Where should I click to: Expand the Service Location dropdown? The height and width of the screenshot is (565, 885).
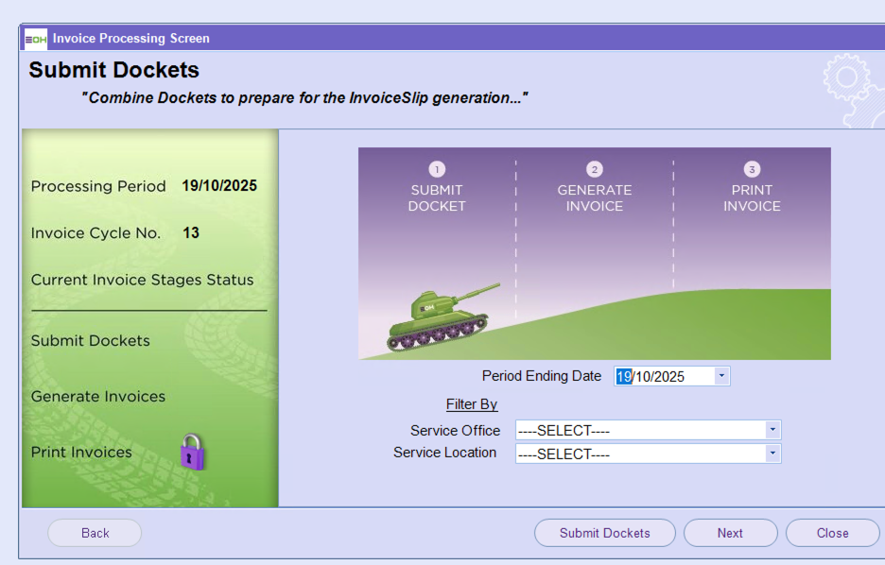pos(772,454)
